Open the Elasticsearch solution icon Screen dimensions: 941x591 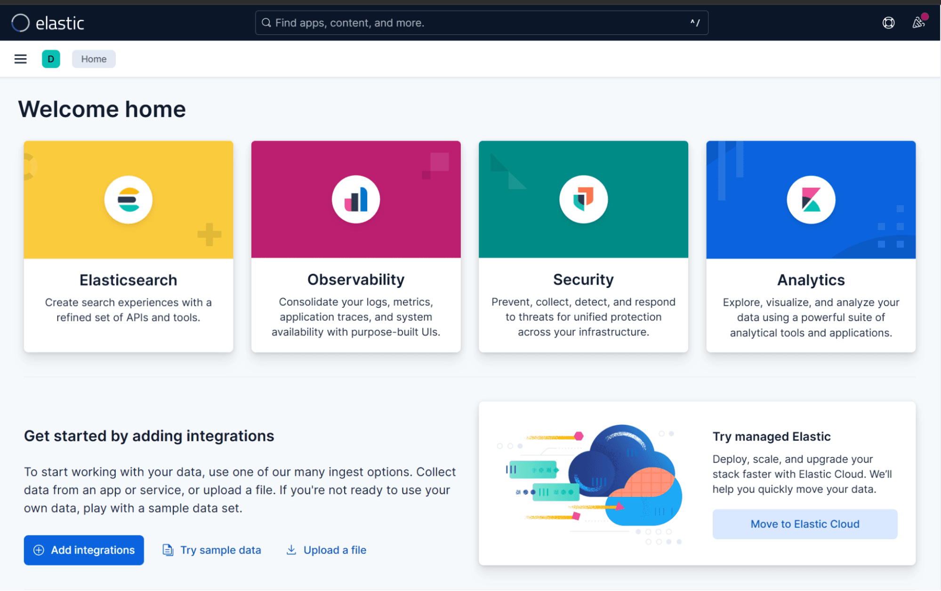tap(128, 199)
